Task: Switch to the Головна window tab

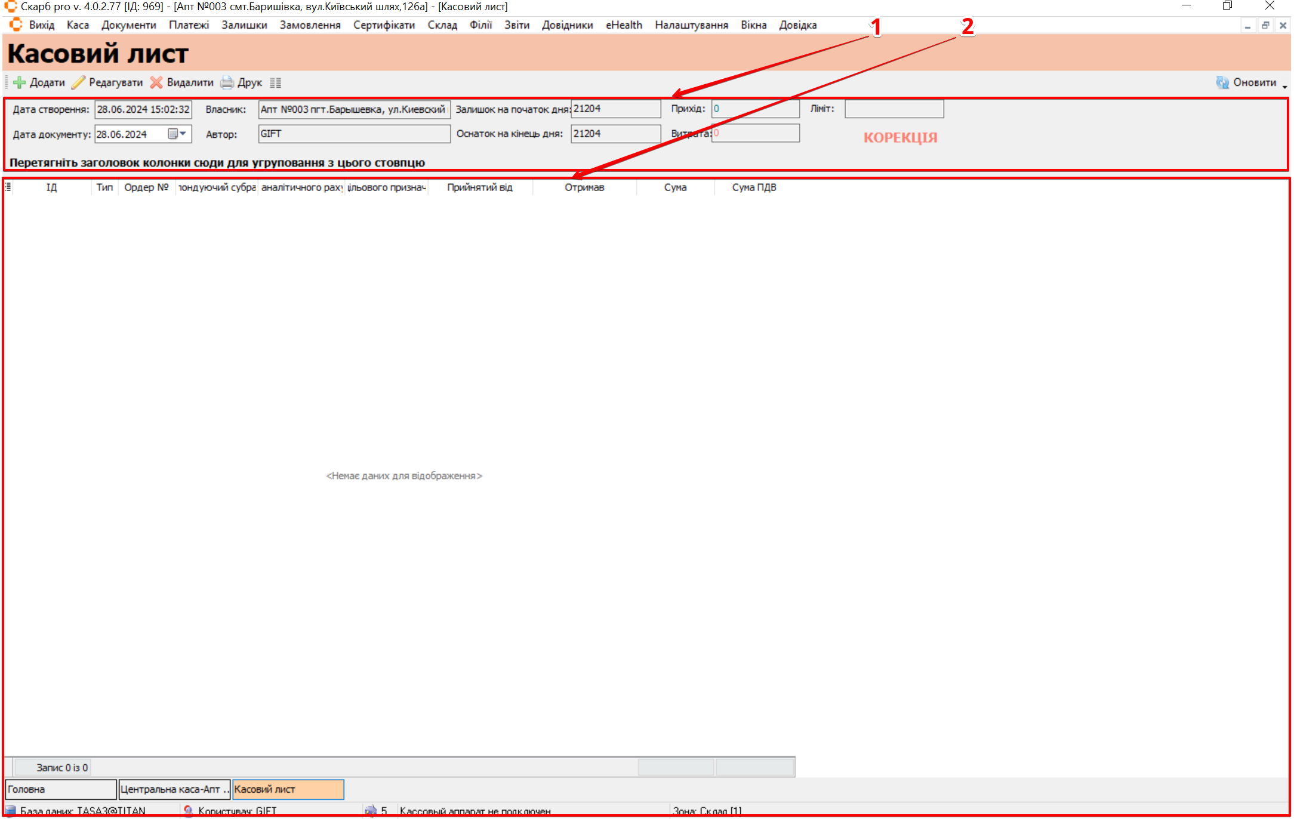Action: point(60,789)
